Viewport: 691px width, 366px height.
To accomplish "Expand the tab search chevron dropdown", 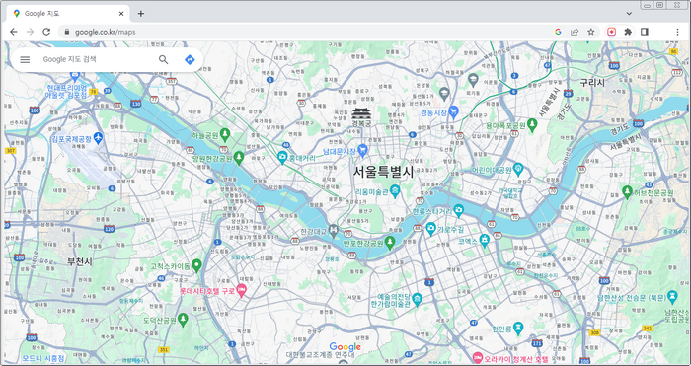I will [x=629, y=13].
